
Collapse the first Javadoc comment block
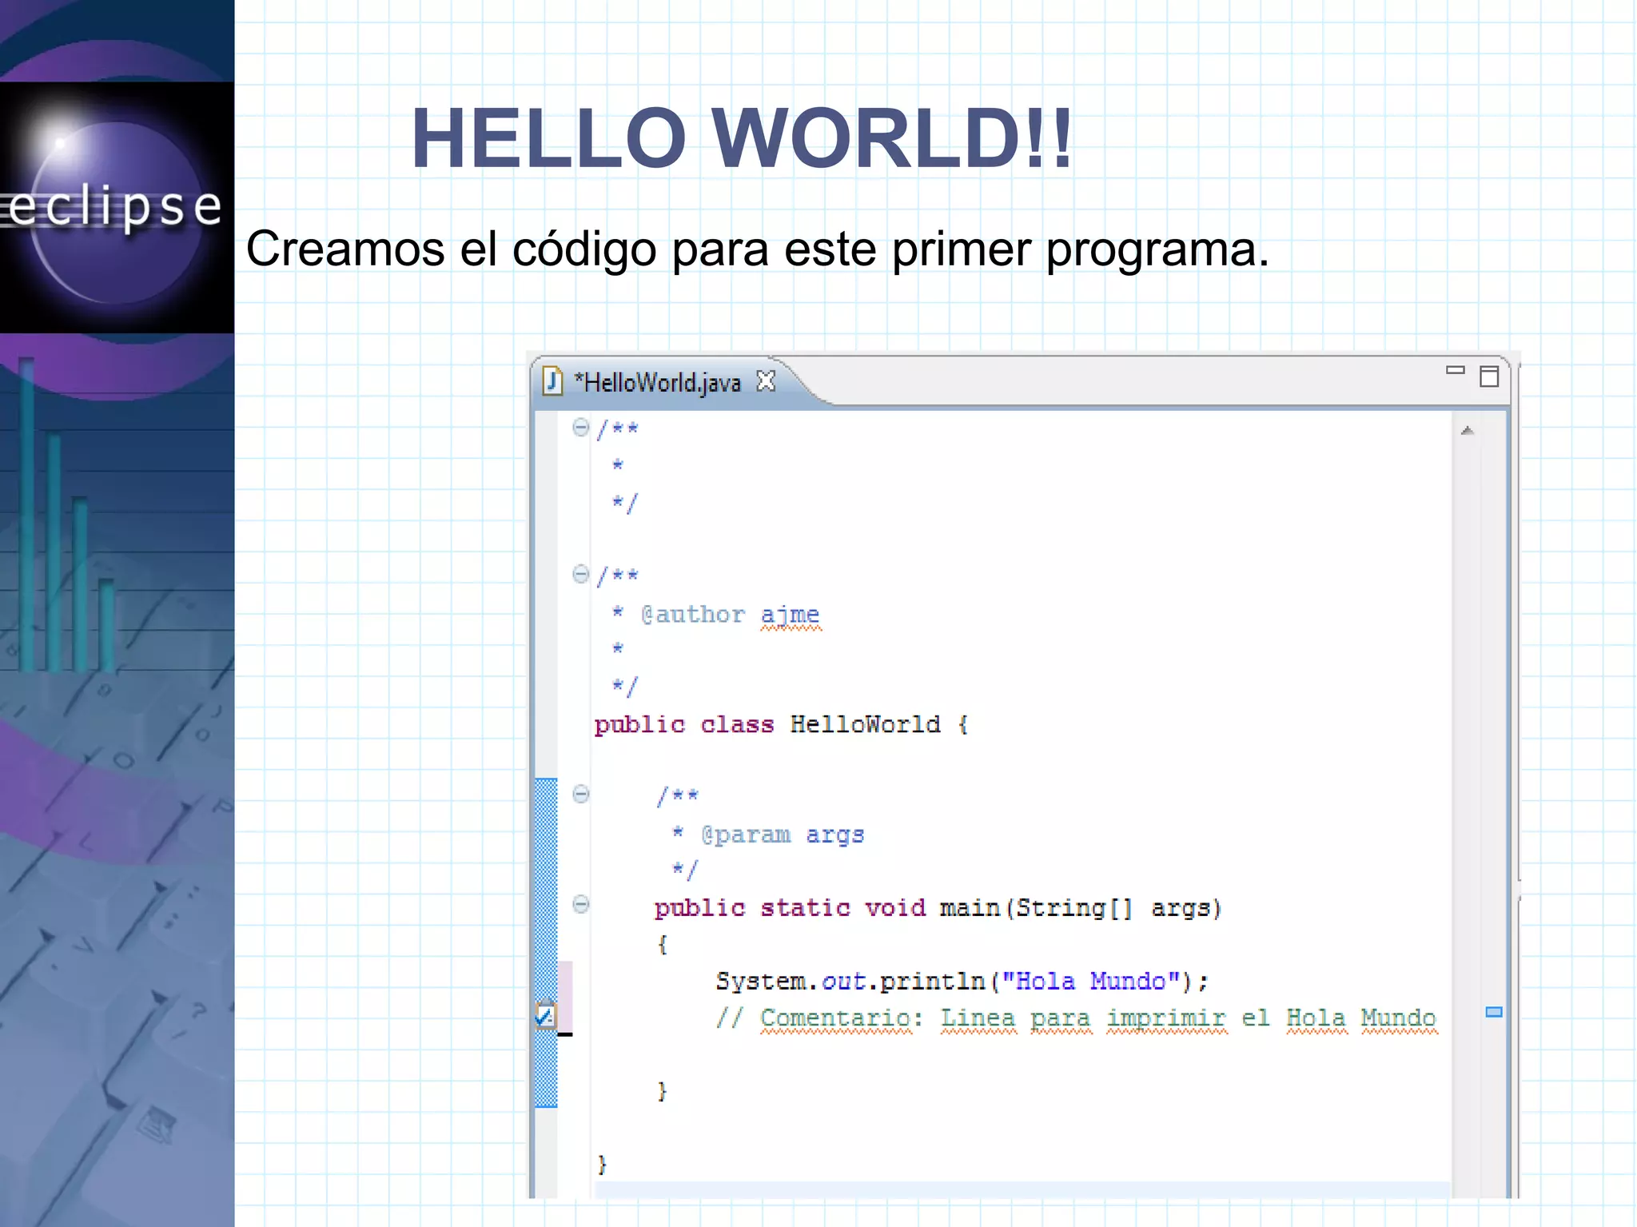tap(581, 427)
